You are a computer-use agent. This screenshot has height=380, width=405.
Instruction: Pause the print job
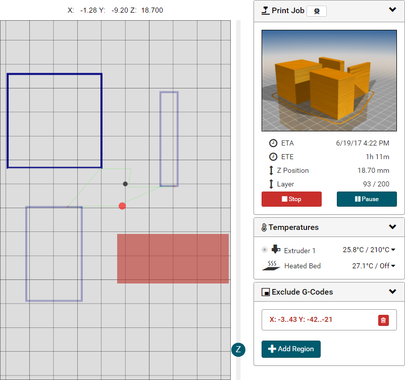(x=367, y=199)
